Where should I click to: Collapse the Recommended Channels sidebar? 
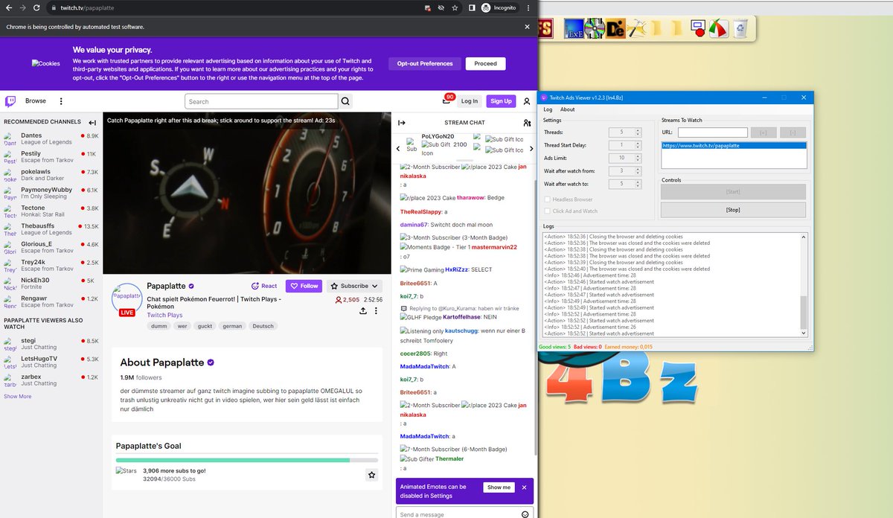pos(92,123)
